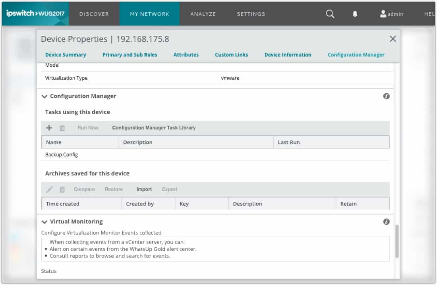Click the pencil edit icon for archives
The height and width of the screenshot is (285, 437).
49,189
